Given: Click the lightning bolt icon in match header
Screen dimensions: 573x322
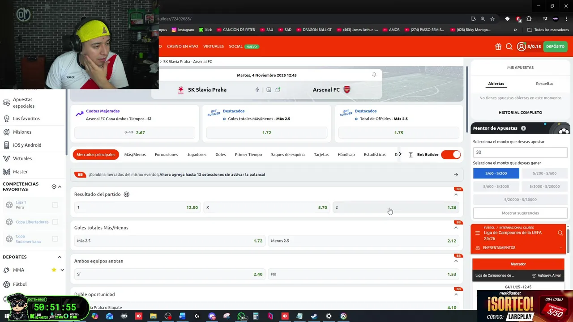Looking at the screenshot, I should click(x=257, y=90).
